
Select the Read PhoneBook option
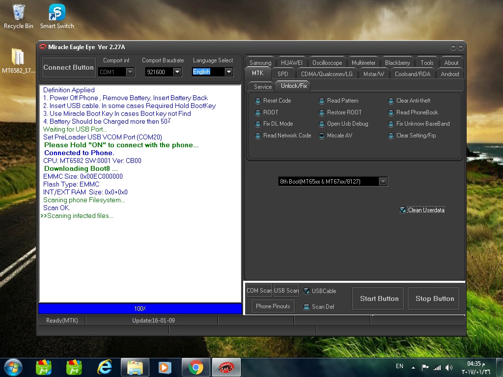click(413, 112)
